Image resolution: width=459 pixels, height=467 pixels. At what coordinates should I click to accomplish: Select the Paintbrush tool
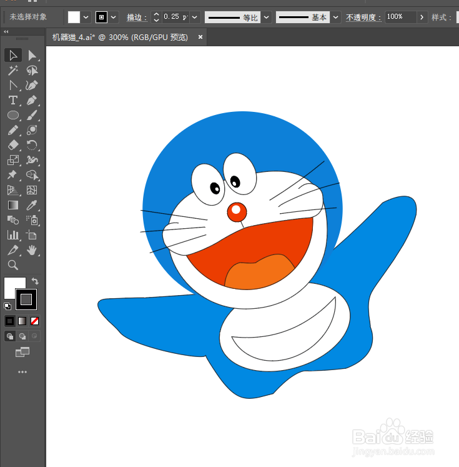coord(32,115)
